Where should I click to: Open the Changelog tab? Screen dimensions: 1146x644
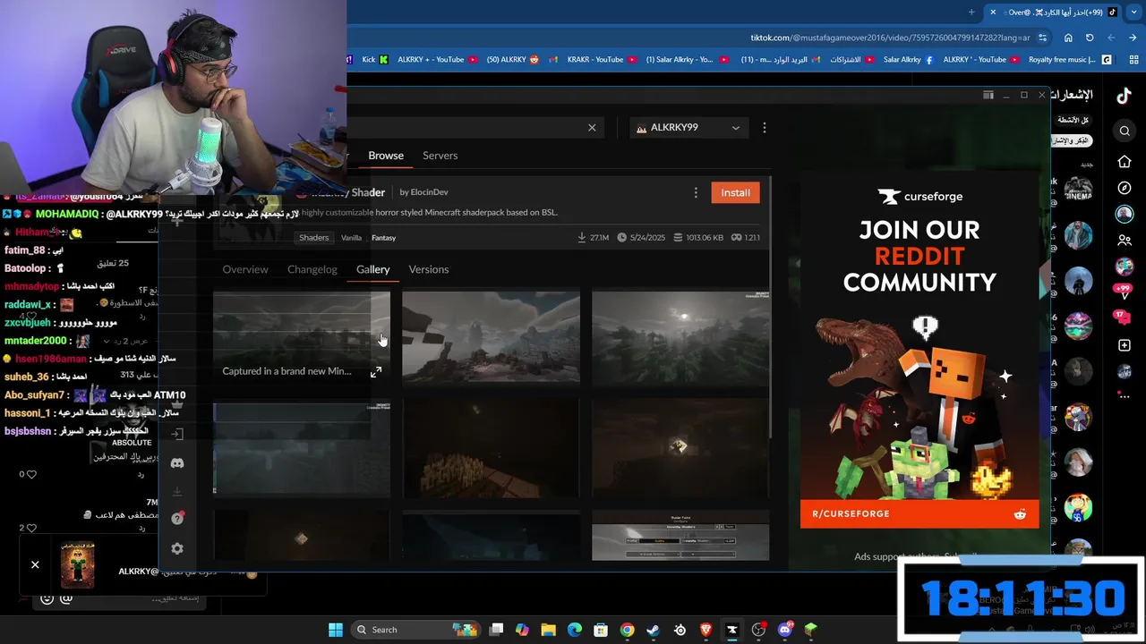click(x=312, y=269)
